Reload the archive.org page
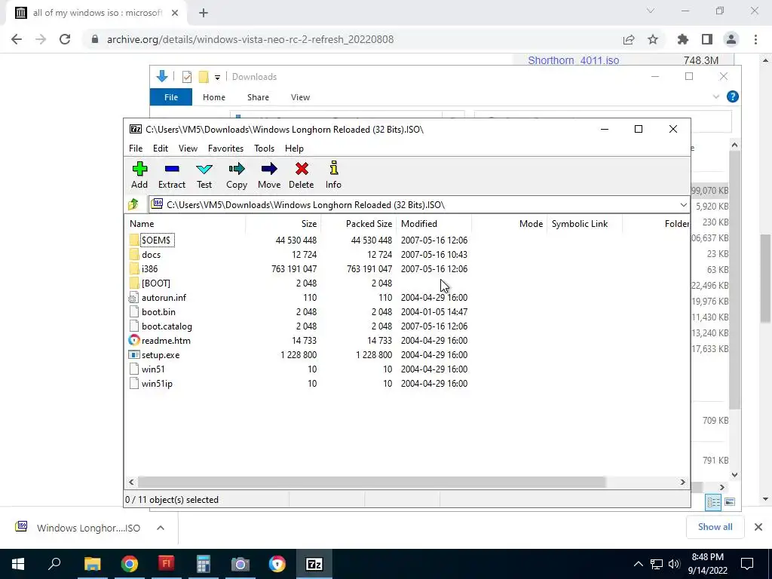Image resolution: width=772 pixels, height=579 pixels. tap(65, 39)
